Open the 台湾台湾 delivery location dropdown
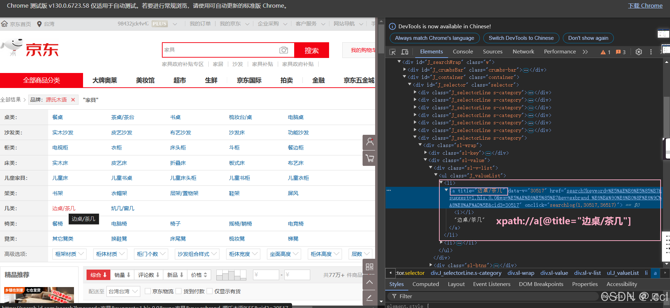 point(123,291)
